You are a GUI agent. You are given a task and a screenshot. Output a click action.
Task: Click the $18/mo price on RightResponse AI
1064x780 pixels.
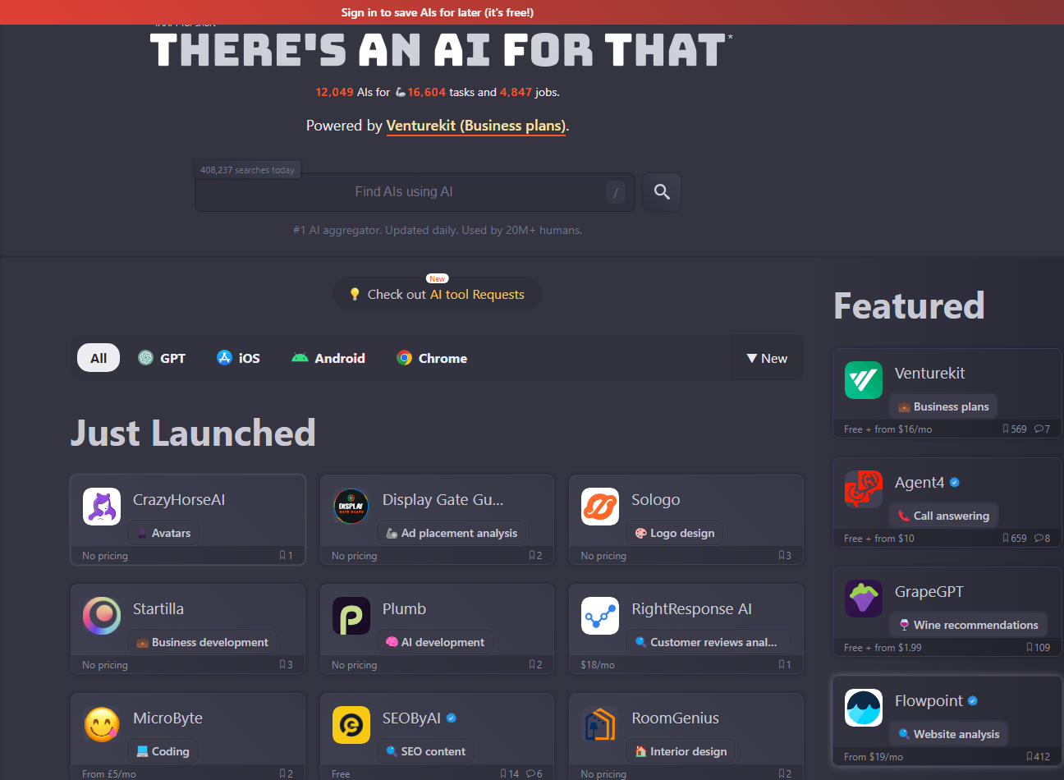tap(598, 665)
